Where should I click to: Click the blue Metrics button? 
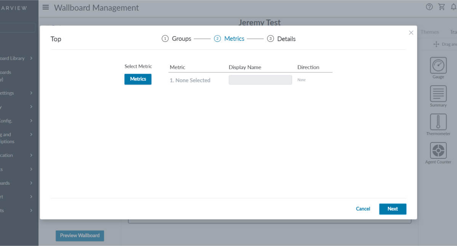138,79
